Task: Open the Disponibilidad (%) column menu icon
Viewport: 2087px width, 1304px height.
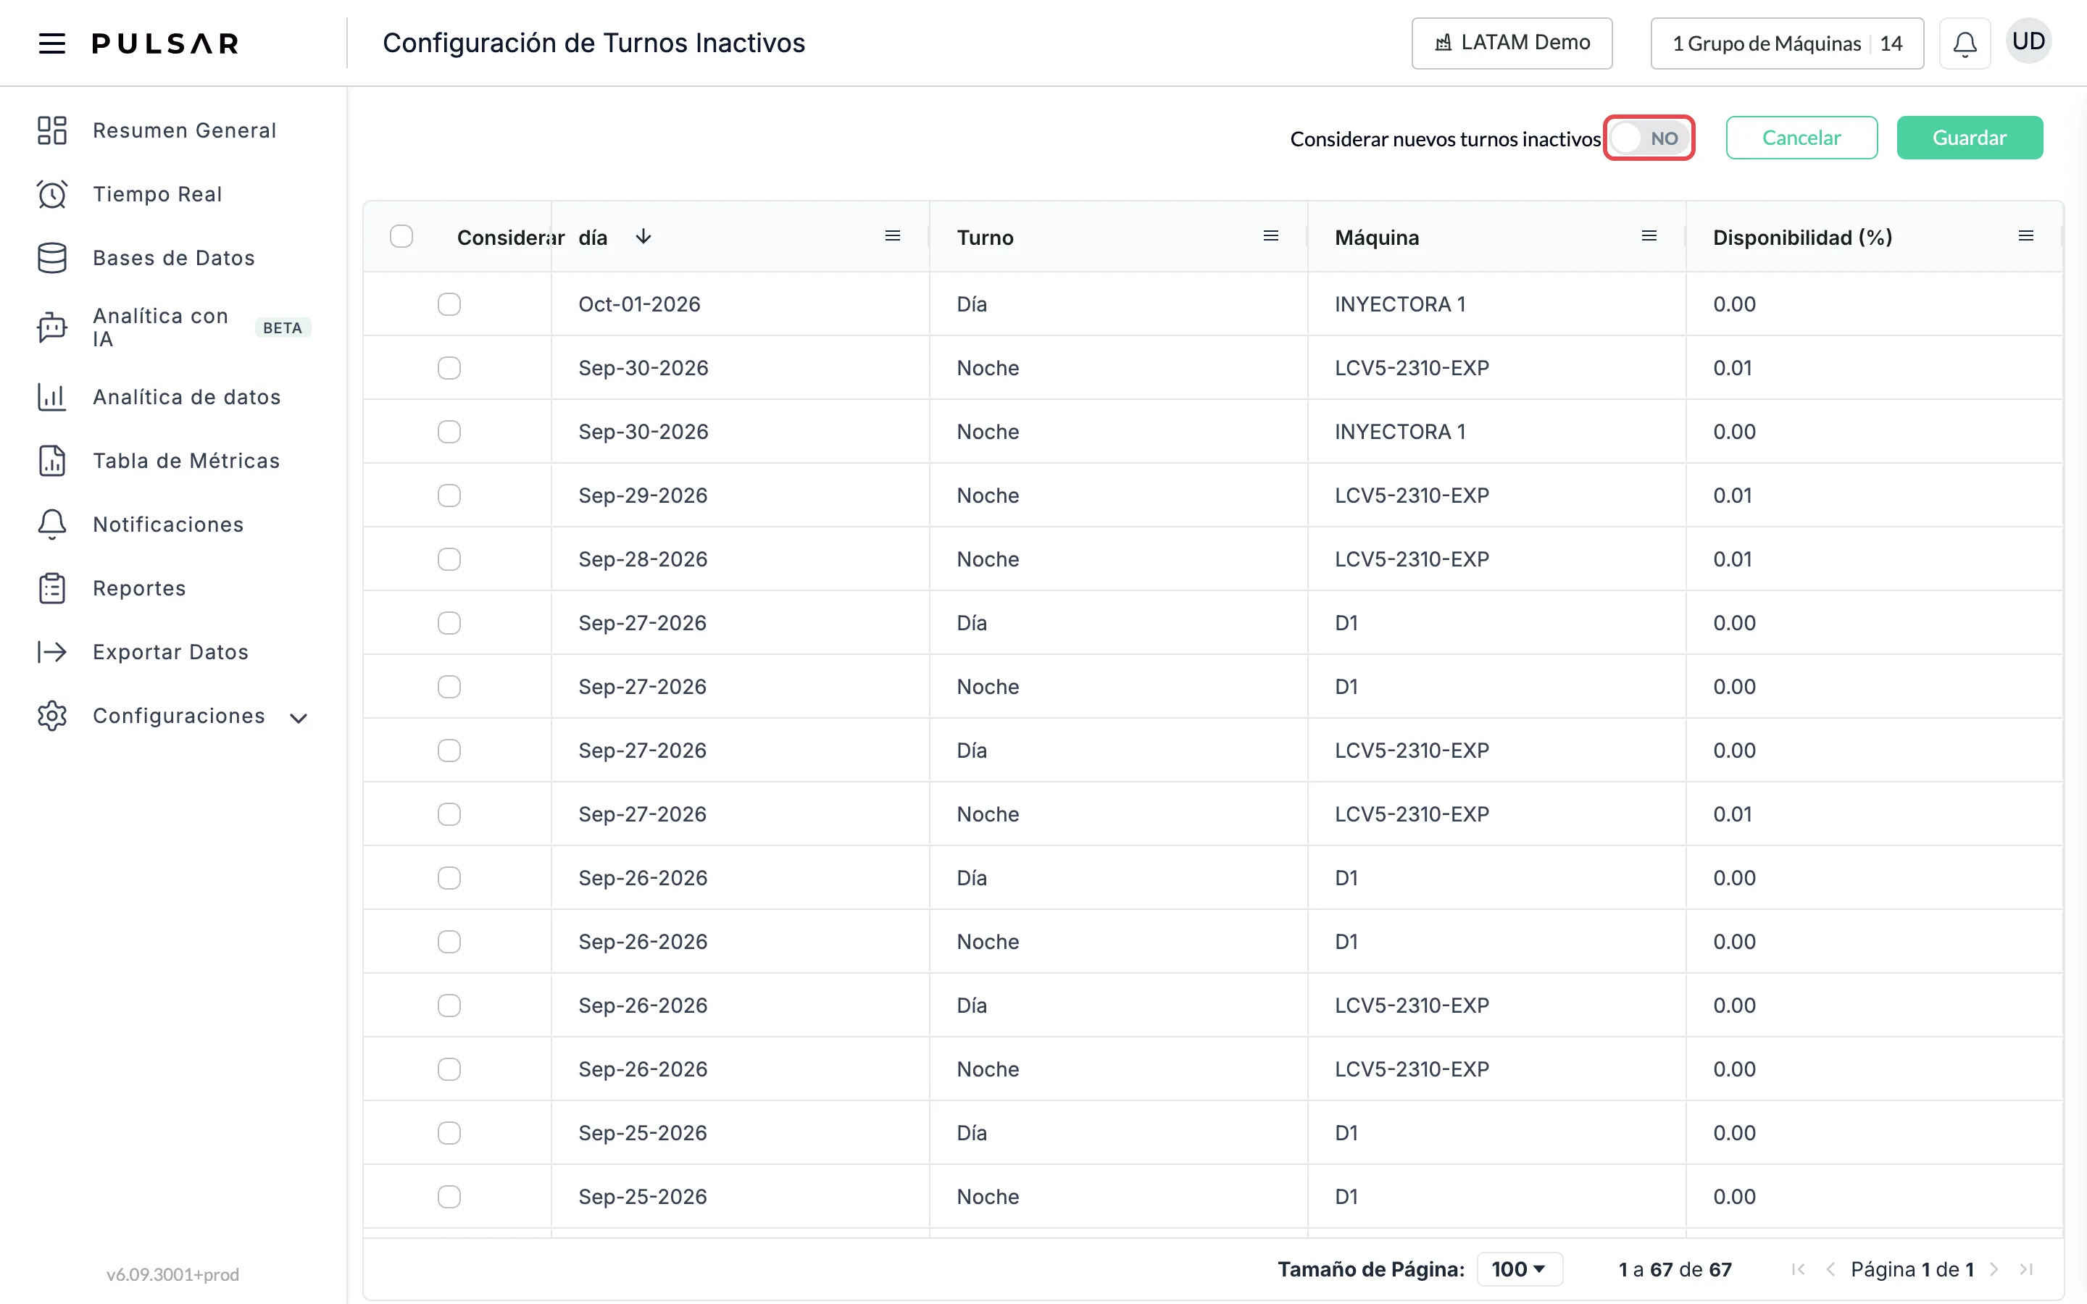Action: (x=2027, y=236)
